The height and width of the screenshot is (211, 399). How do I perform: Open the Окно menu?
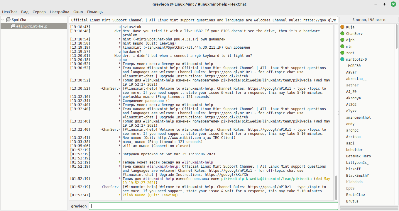point(78,12)
